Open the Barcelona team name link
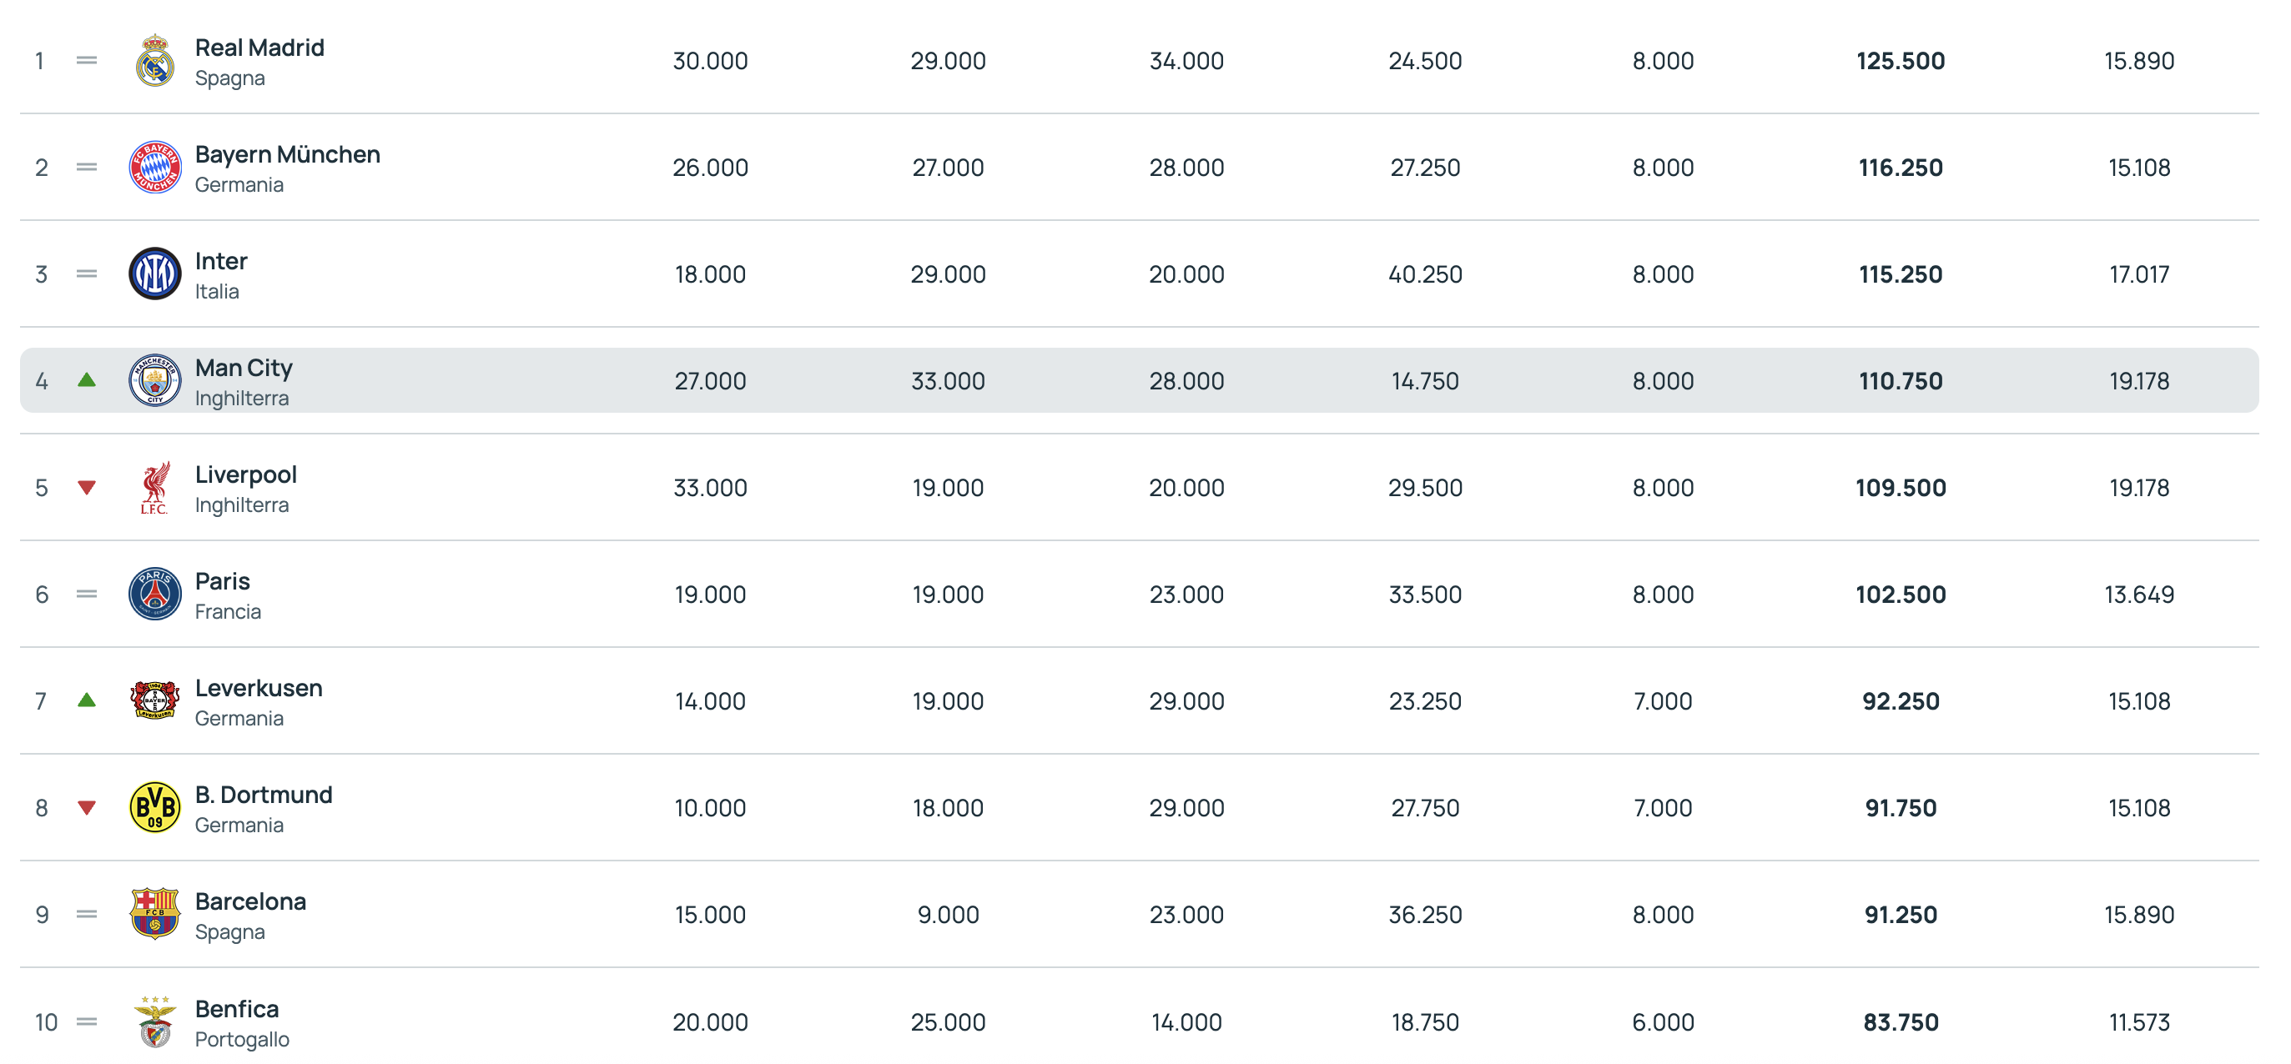 coord(250,901)
